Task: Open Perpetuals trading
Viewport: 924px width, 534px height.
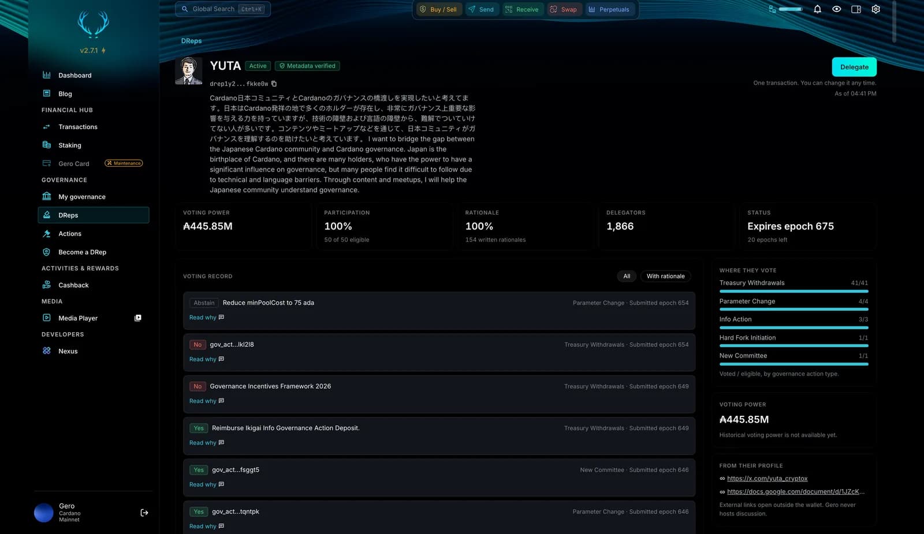Action: (x=609, y=9)
